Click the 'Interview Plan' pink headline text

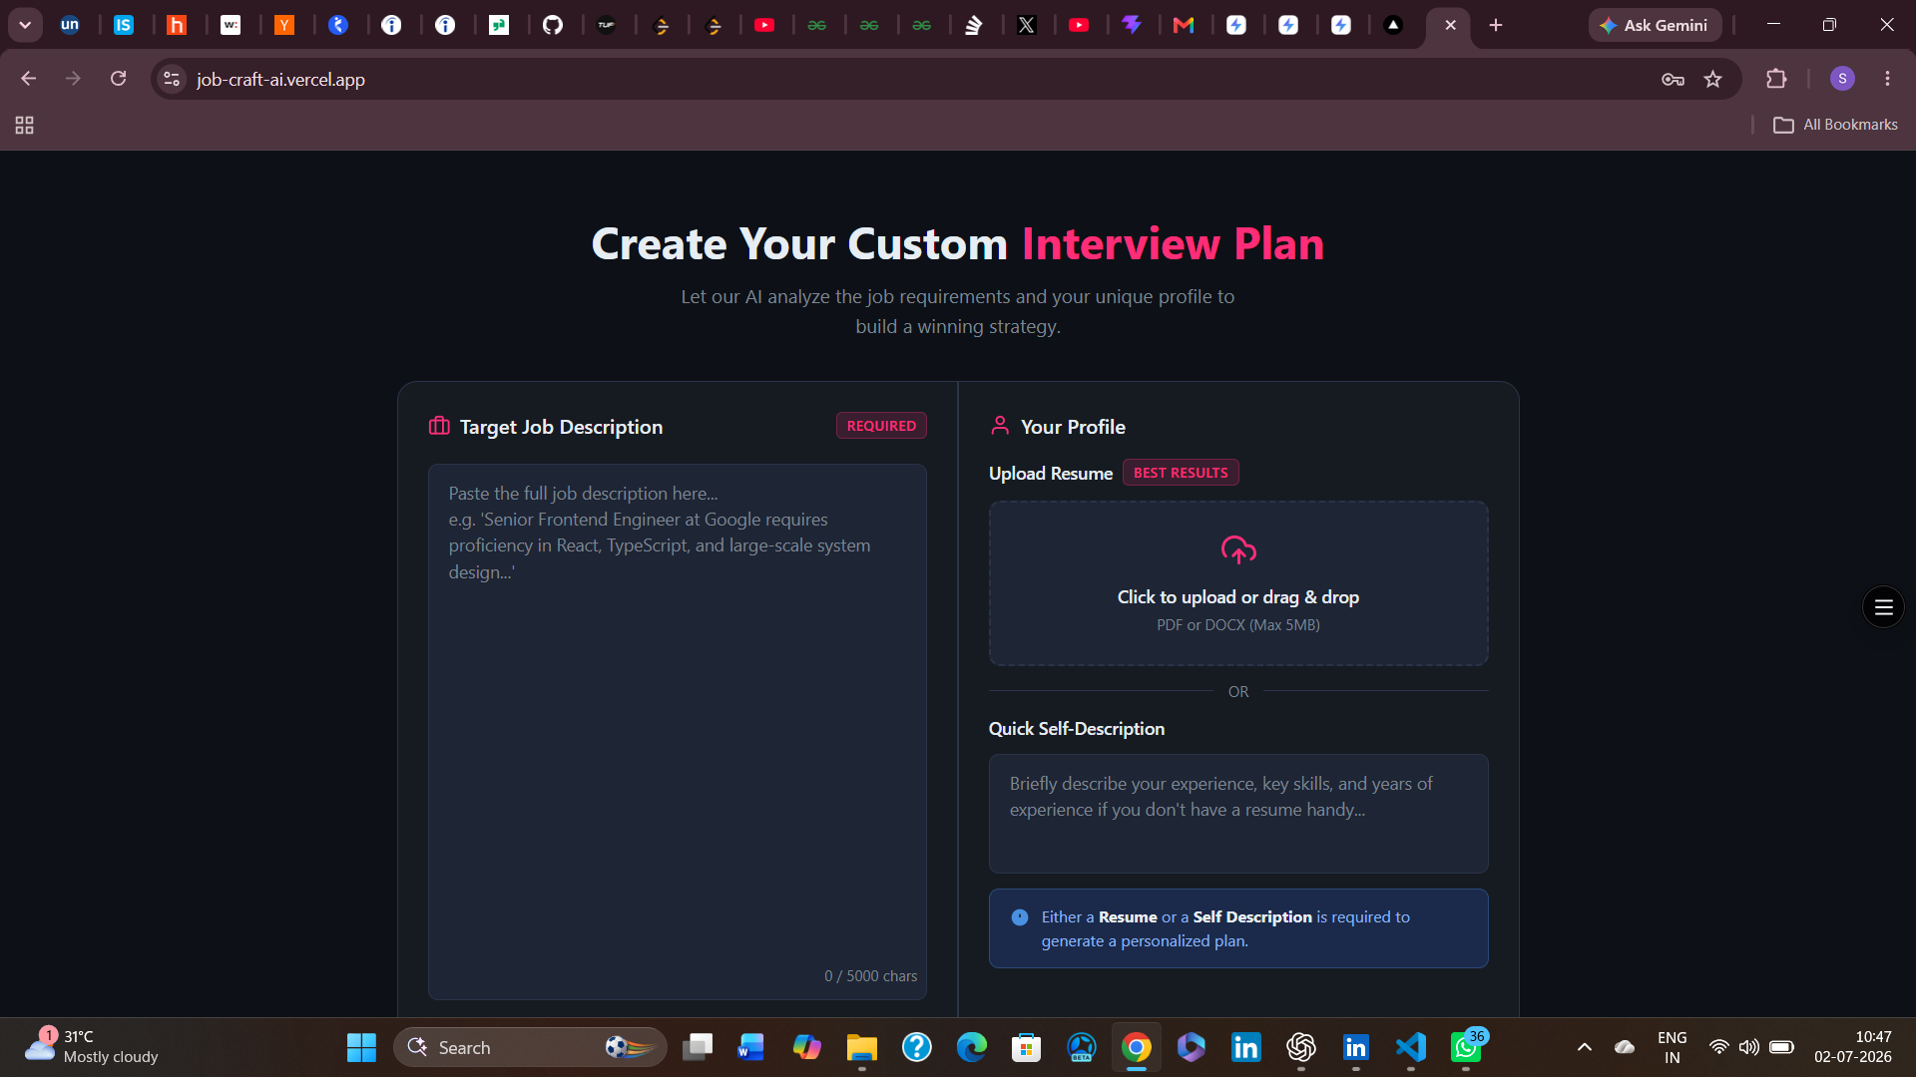(1173, 244)
